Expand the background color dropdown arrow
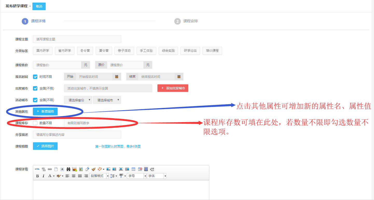The width and height of the screenshot is (374, 200). (63, 176)
